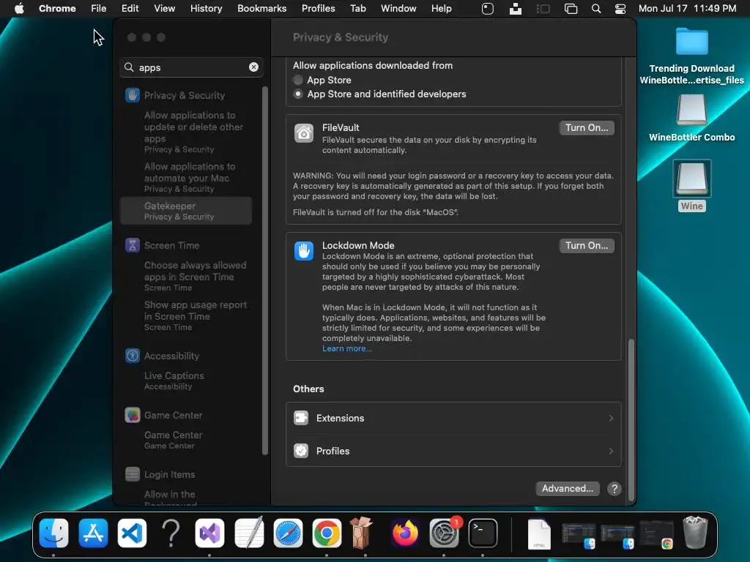Launch Firefox from the Dock

405,533
